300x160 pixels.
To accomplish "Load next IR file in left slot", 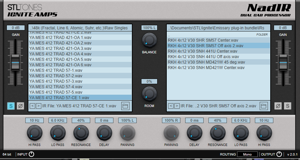I will [x=39, y=106].
